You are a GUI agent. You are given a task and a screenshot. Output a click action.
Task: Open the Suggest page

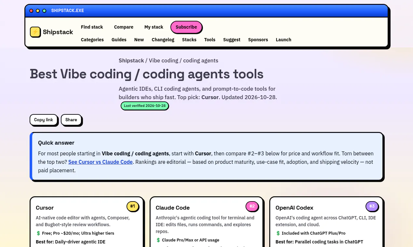(x=232, y=40)
